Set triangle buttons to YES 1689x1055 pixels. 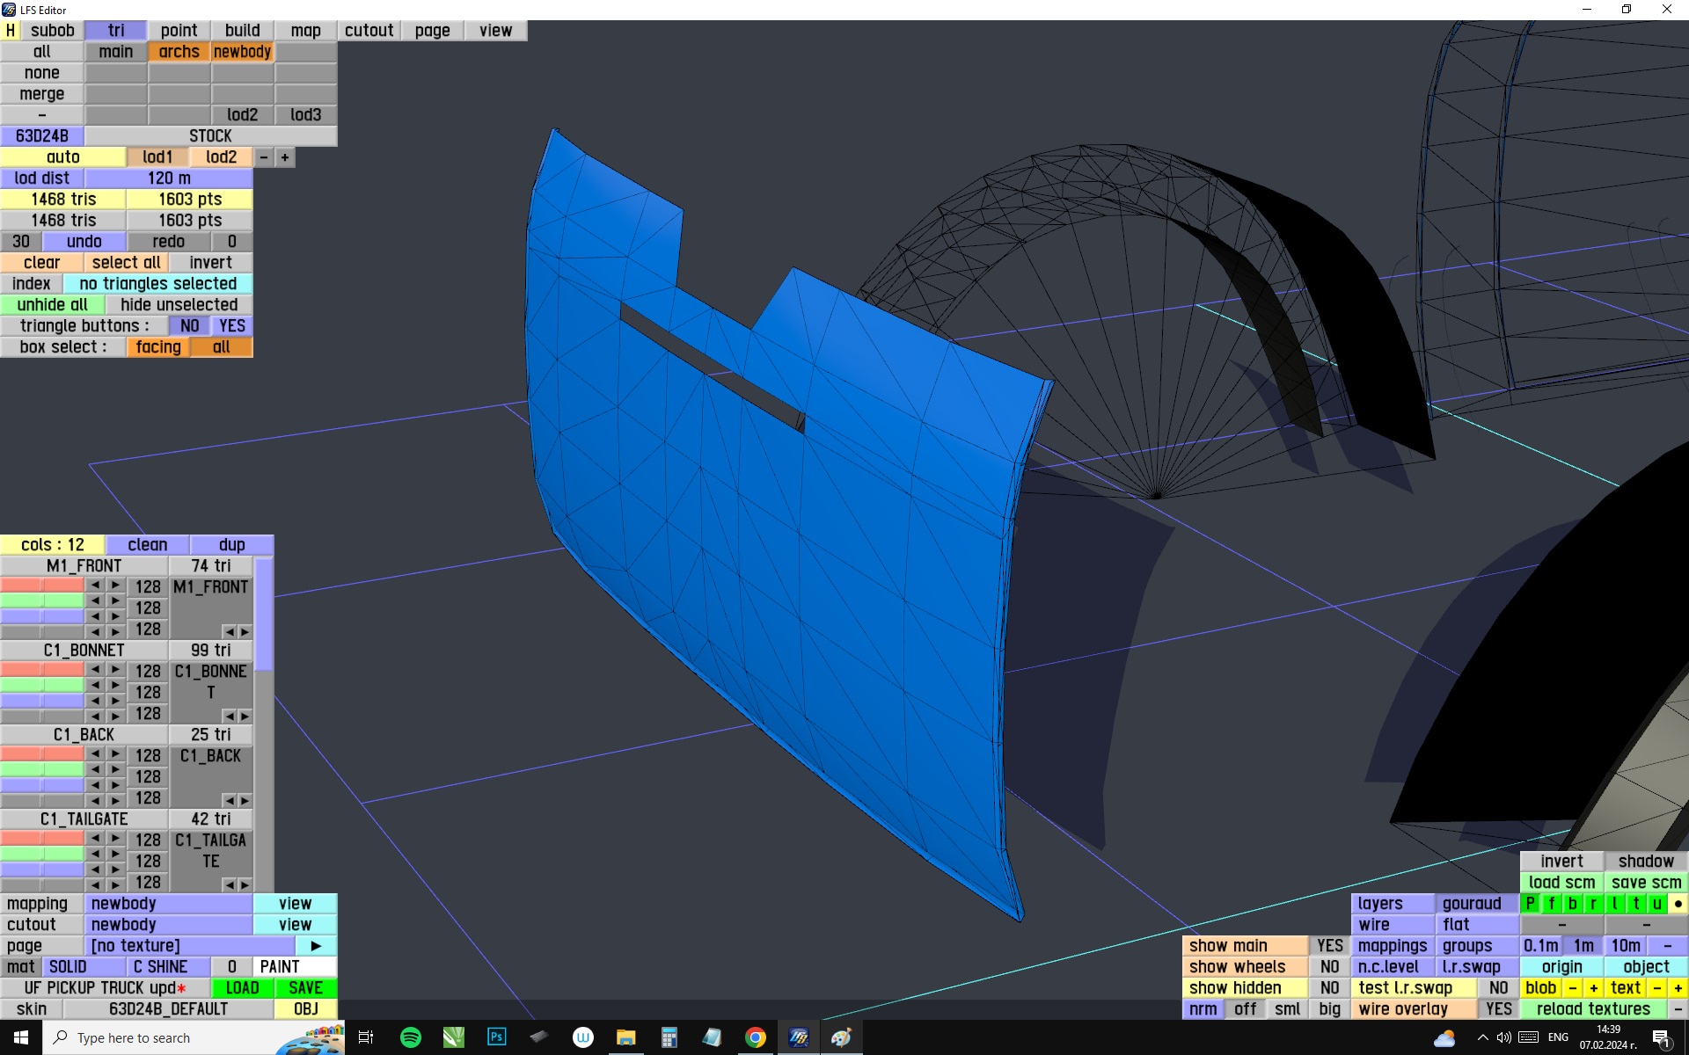[232, 326]
